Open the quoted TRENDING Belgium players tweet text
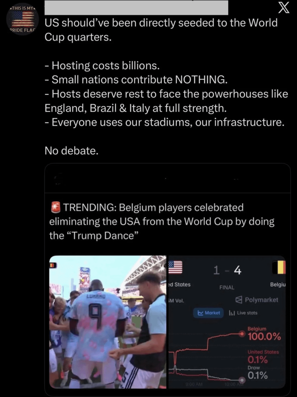The width and height of the screenshot is (297, 397). (x=162, y=222)
